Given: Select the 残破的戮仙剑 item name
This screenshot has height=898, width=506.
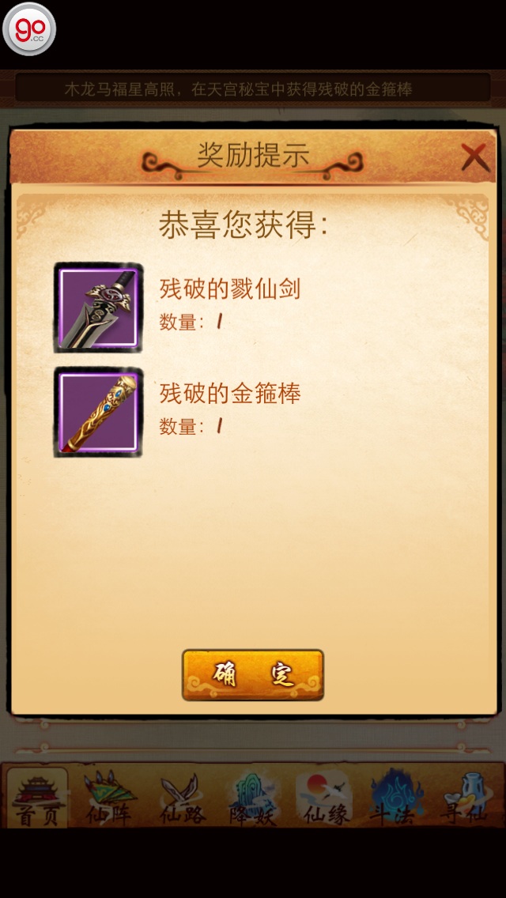Looking at the screenshot, I should 230,290.
